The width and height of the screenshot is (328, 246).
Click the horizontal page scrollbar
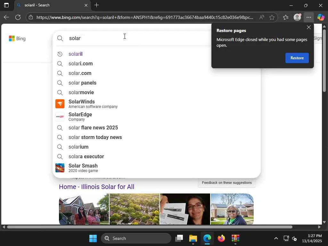pyautogui.click(x=150, y=227)
